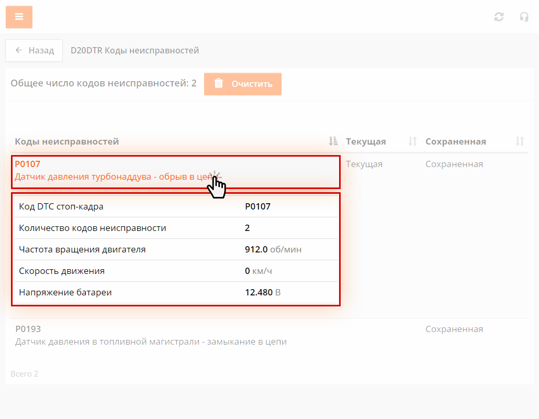Click the P0107 turbo pressure sensor description
The image size is (539, 419).
(x=110, y=177)
